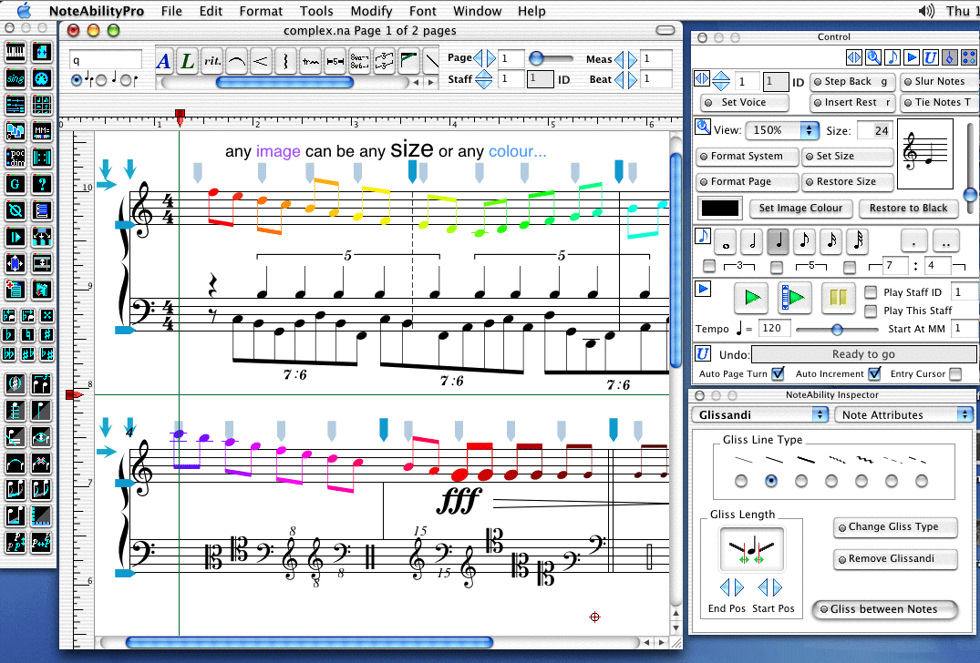Screen dimensions: 980x663
Task: Select the 'rit.' tempo marking tool
Action: tap(212, 61)
